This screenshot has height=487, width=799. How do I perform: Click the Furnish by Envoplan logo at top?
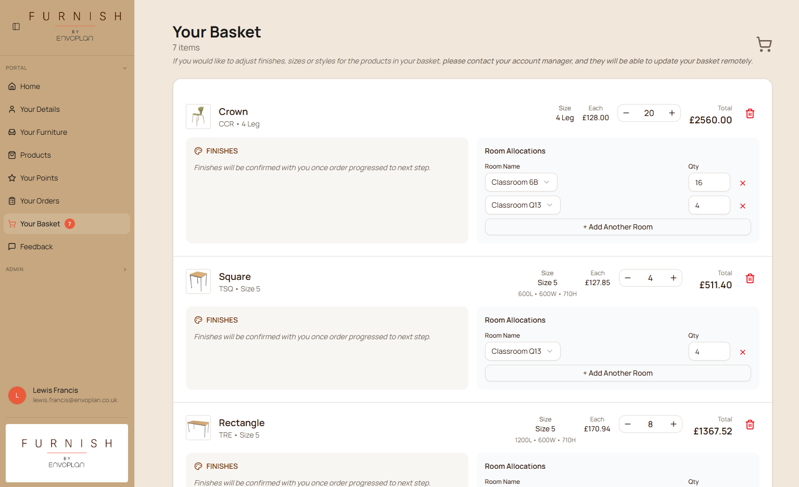pos(75,27)
